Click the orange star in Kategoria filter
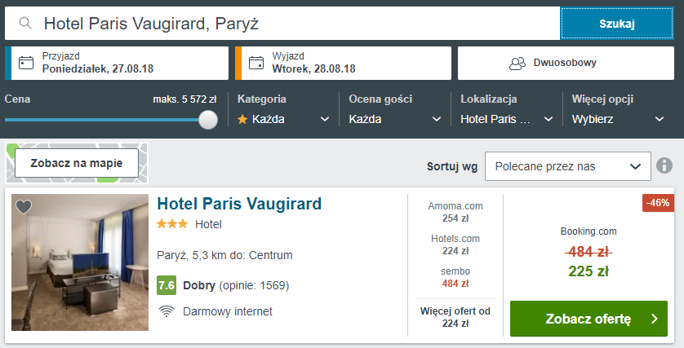The width and height of the screenshot is (684, 348). [x=242, y=119]
